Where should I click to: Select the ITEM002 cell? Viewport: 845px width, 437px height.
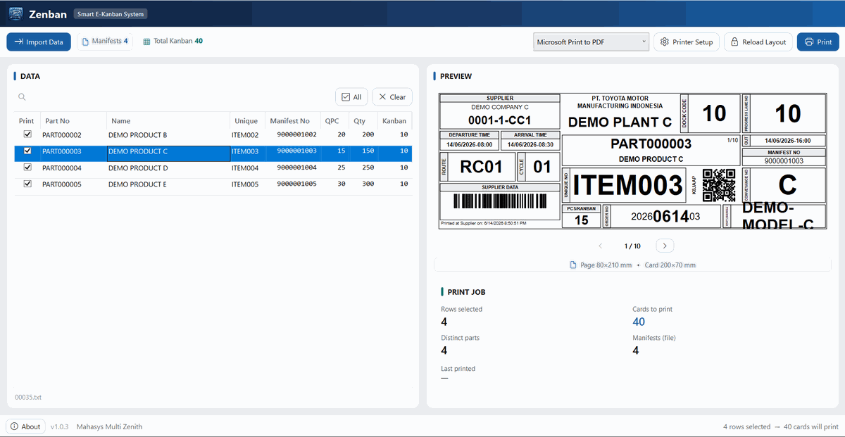tap(248, 134)
